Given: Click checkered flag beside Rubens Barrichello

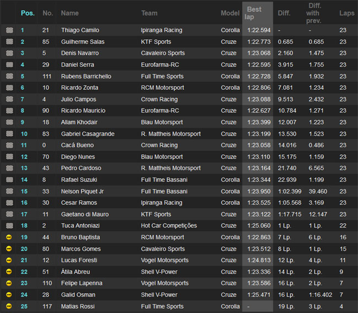Looking at the screenshot, I should tap(9, 76).
